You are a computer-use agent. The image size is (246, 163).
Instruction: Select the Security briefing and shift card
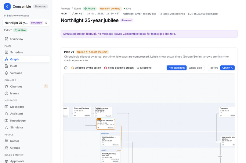[110, 158]
